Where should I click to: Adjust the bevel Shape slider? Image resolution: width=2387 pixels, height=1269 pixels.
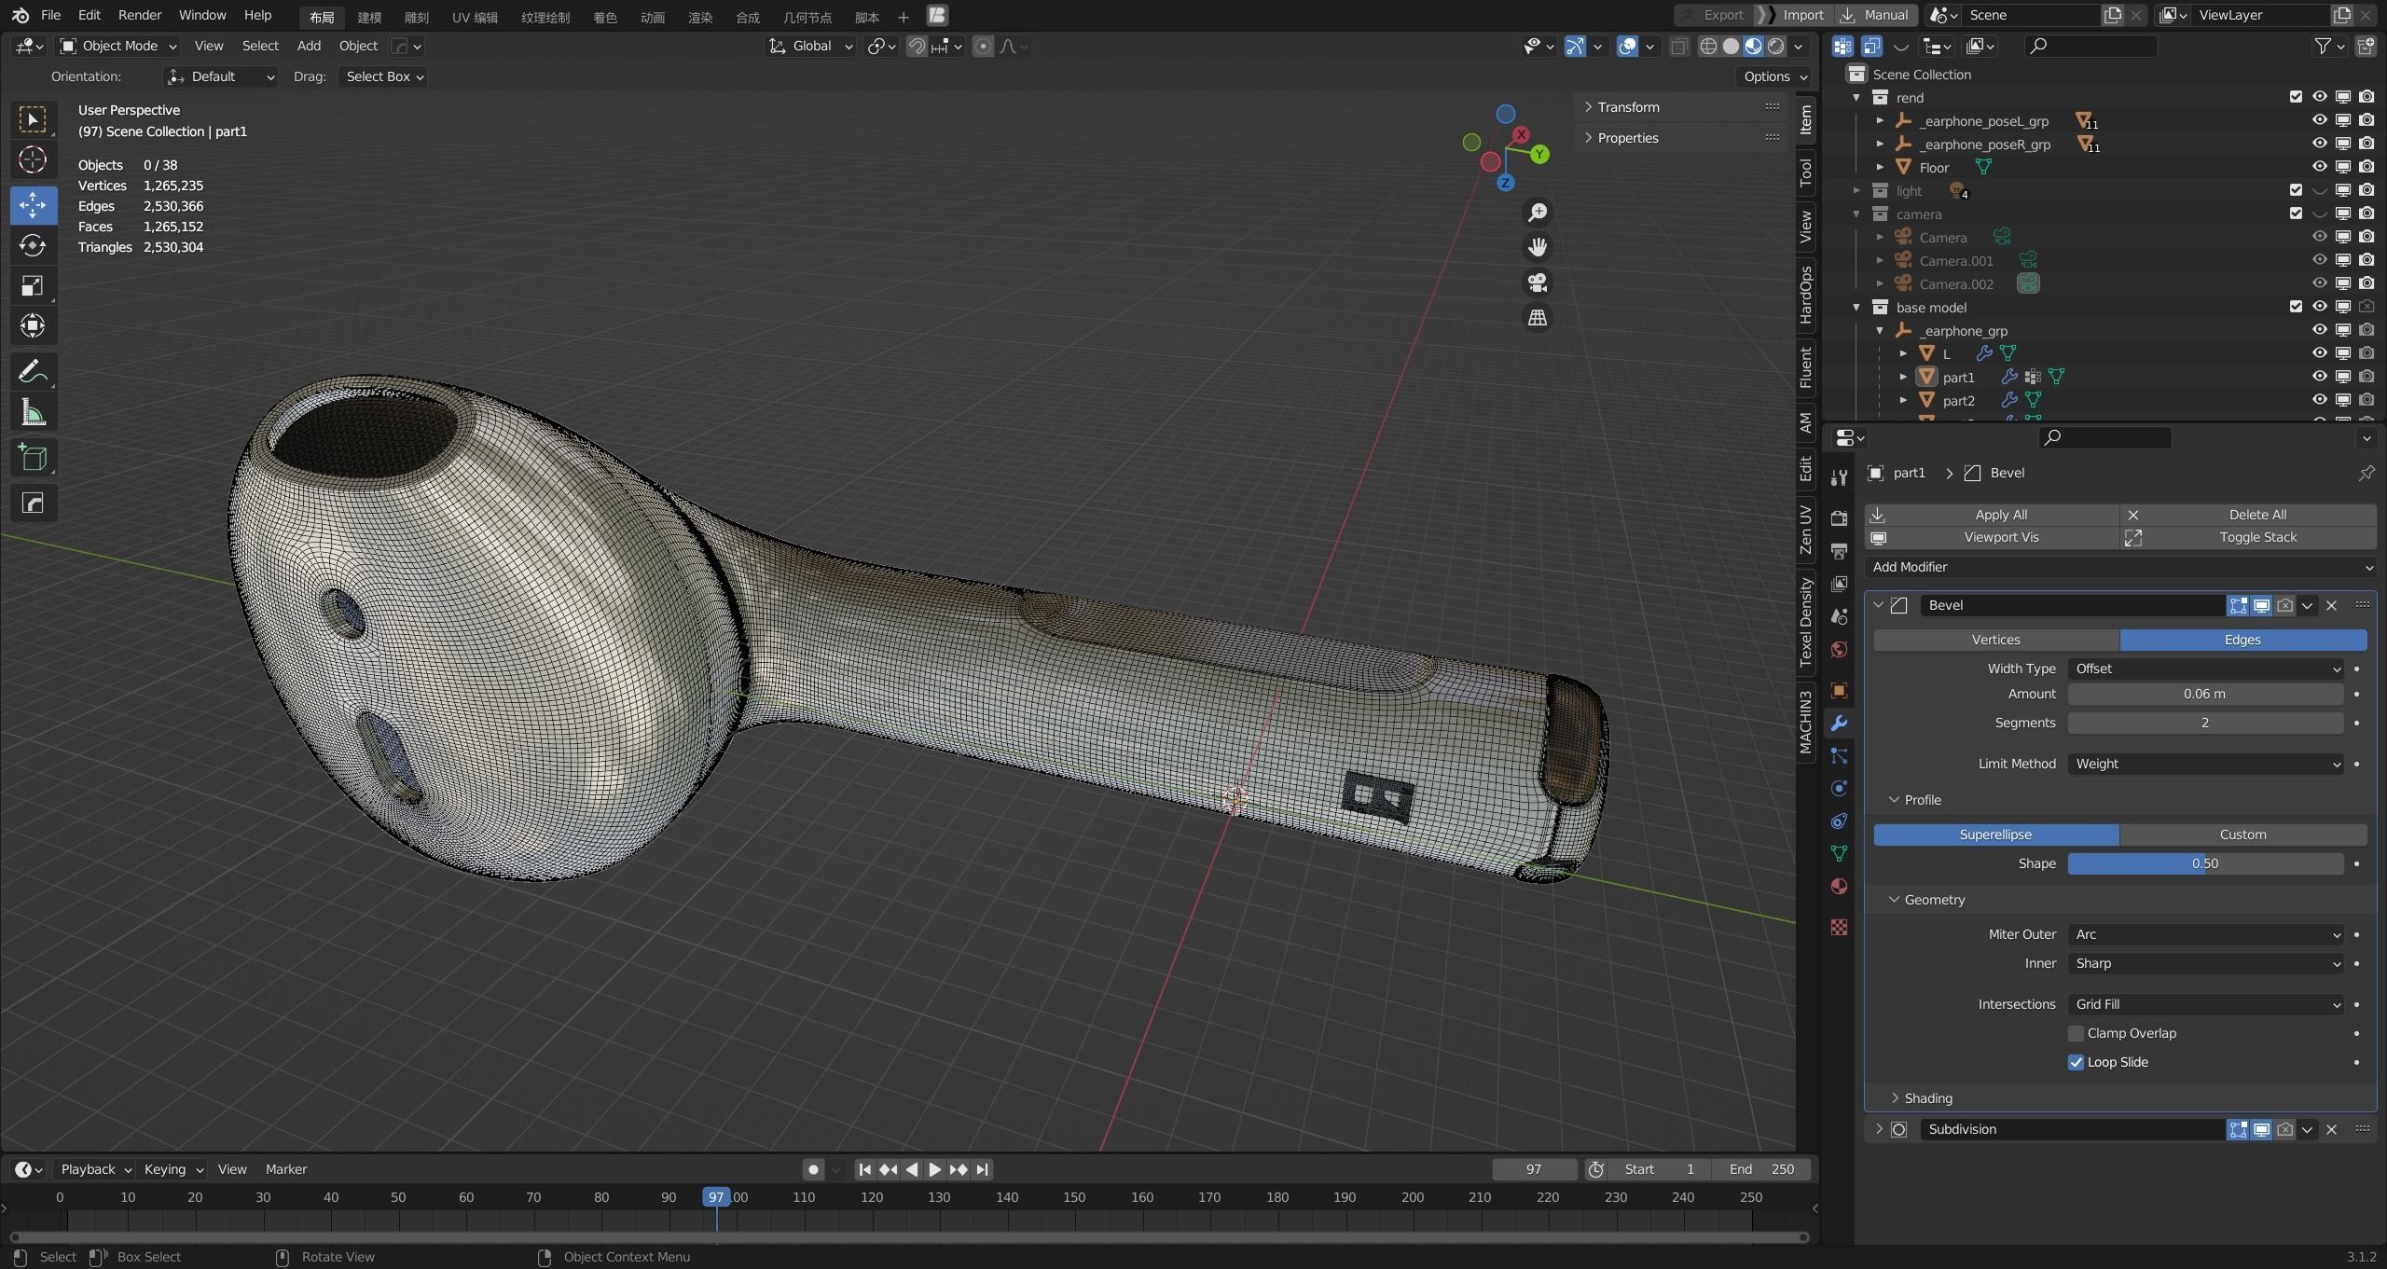pyautogui.click(x=2204, y=863)
